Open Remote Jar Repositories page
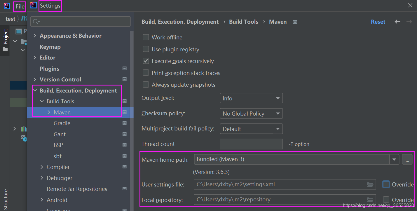417x211 pixels. coord(77,189)
